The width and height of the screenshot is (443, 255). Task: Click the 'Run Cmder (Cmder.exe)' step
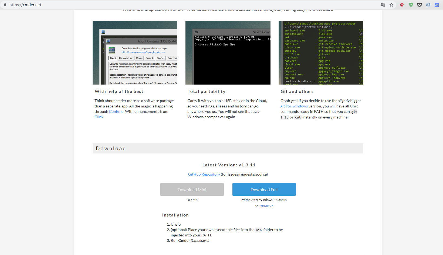point(190,240)
